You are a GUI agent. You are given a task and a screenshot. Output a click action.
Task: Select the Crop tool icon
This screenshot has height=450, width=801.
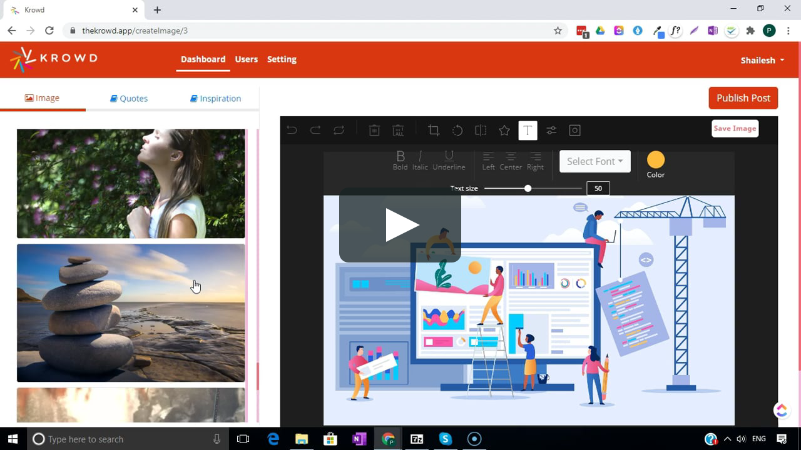(x=434, y=130)
